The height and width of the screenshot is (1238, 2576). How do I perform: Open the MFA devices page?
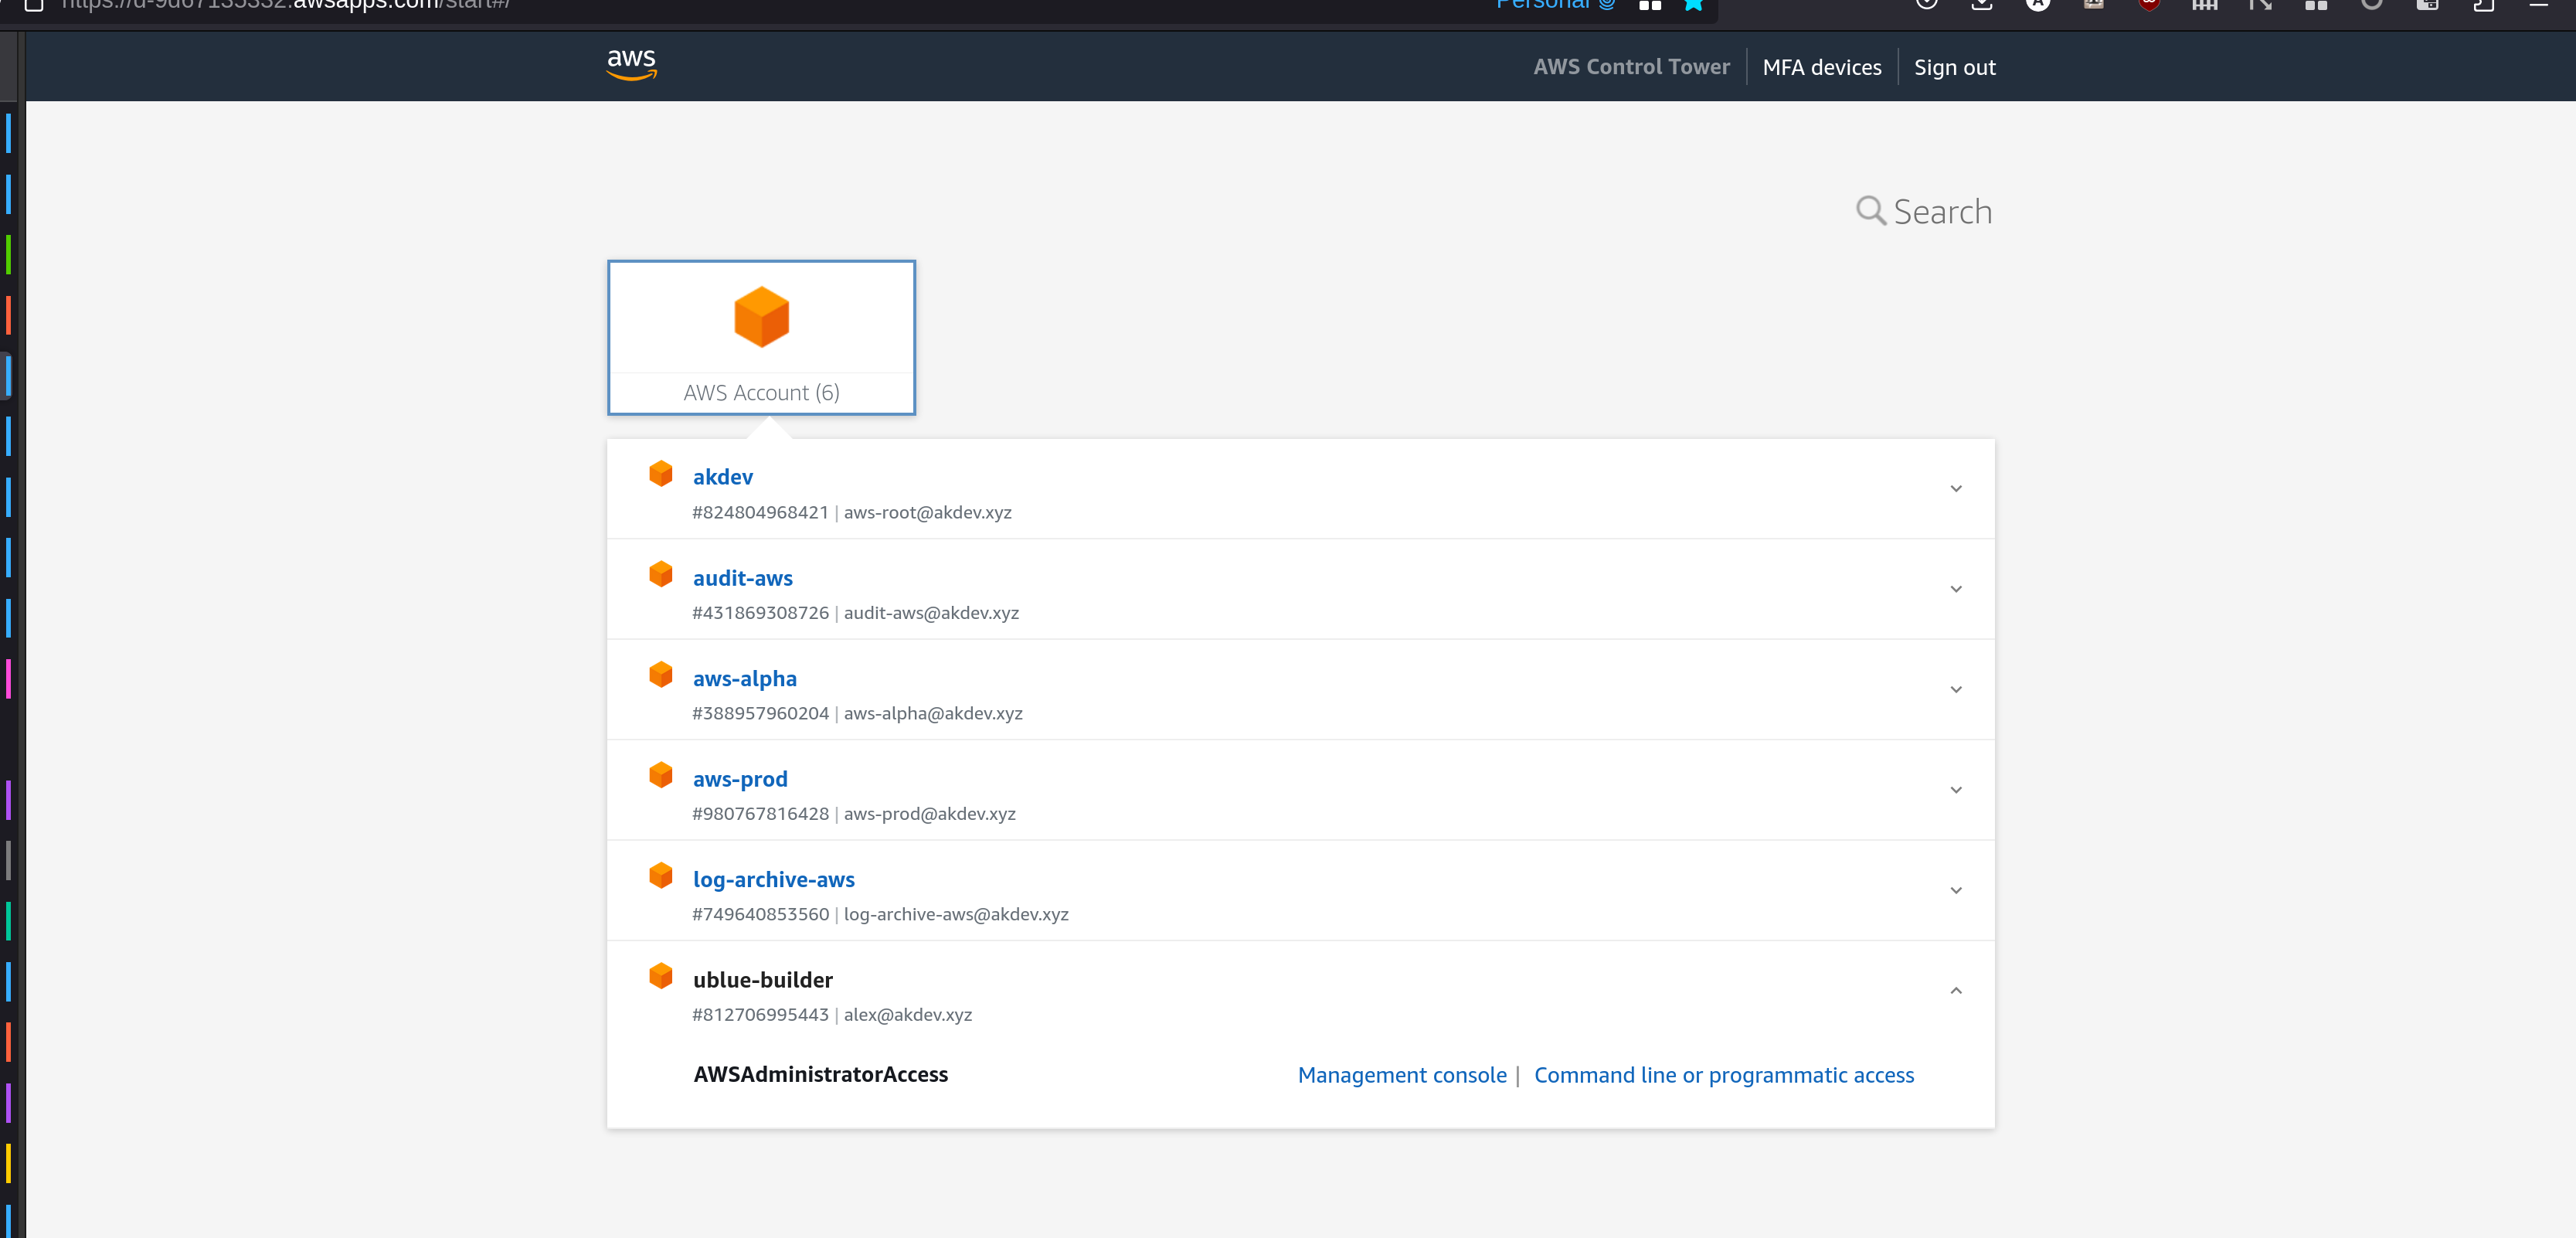[x=1821, y=67]
